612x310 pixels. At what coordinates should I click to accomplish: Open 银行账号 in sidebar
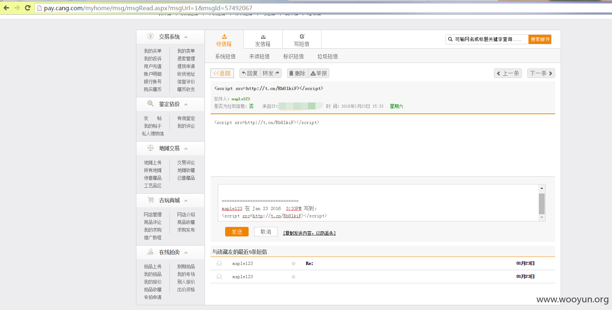pyautogui.click(x=153, y=82)
